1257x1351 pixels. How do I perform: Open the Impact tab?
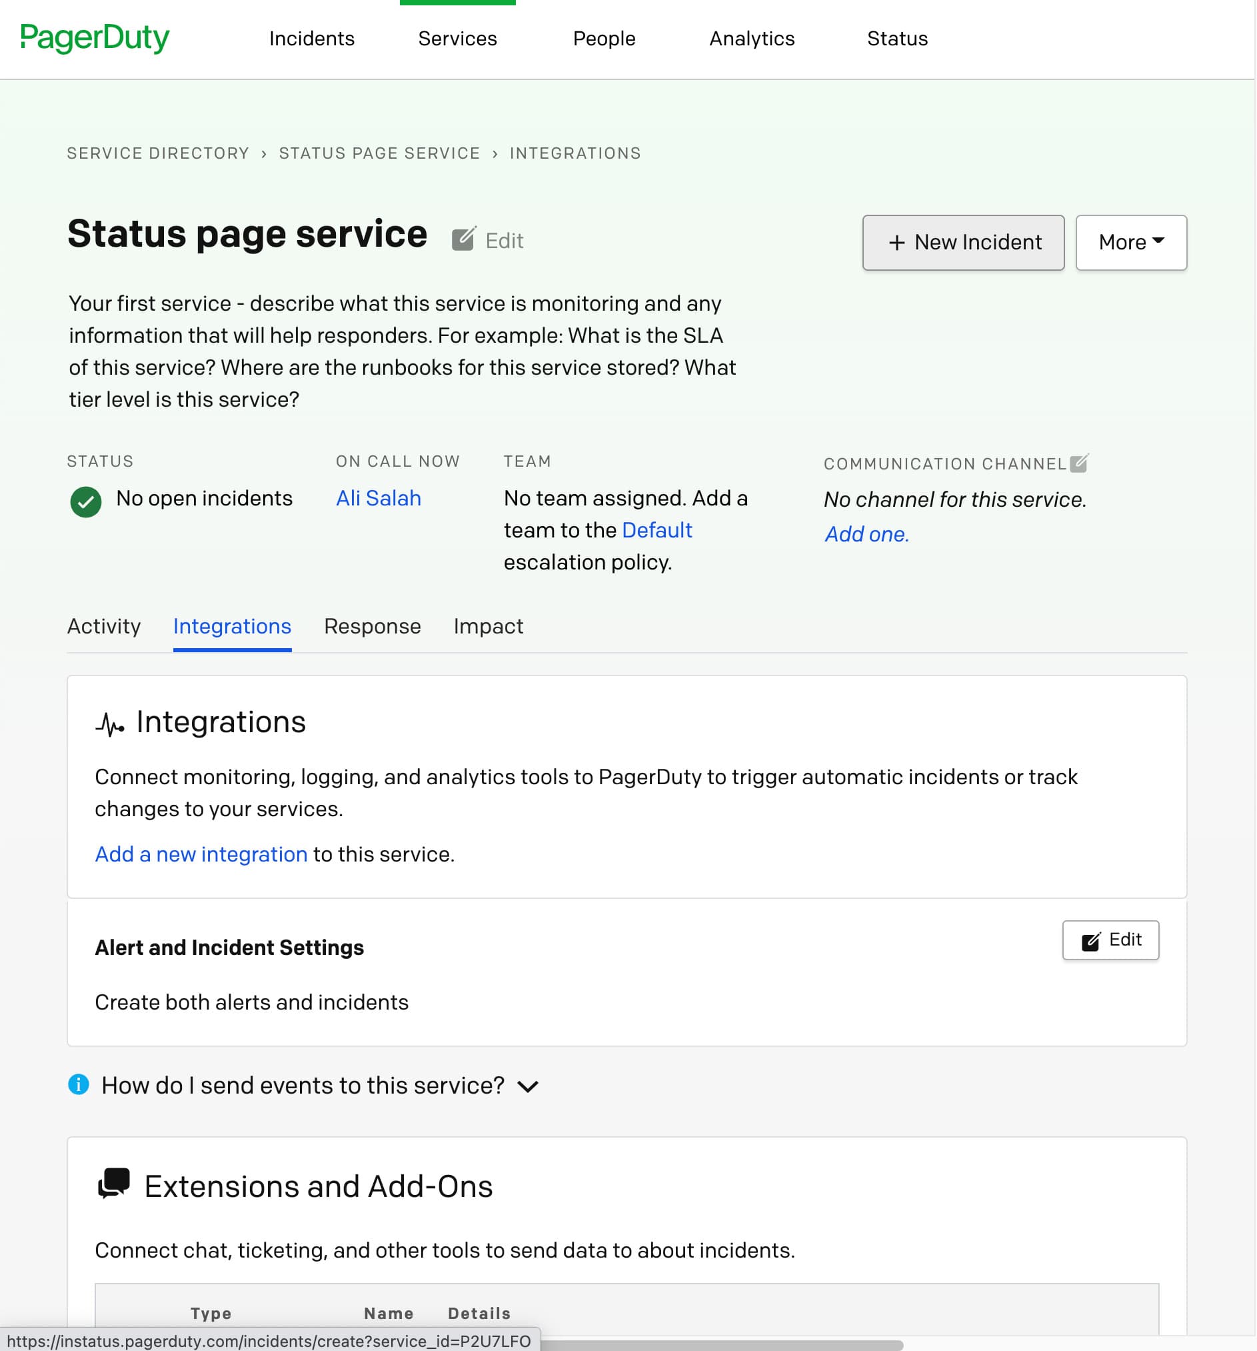(x=489, y=626)
